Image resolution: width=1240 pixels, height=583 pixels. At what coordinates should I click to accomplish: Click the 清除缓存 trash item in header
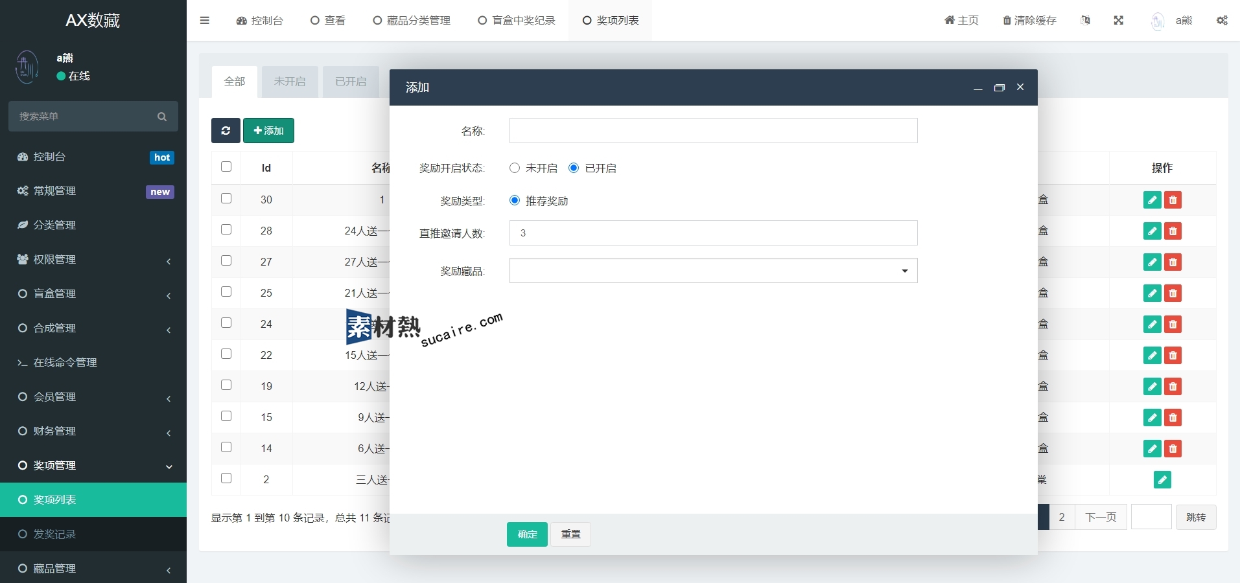coord(1029,20)
